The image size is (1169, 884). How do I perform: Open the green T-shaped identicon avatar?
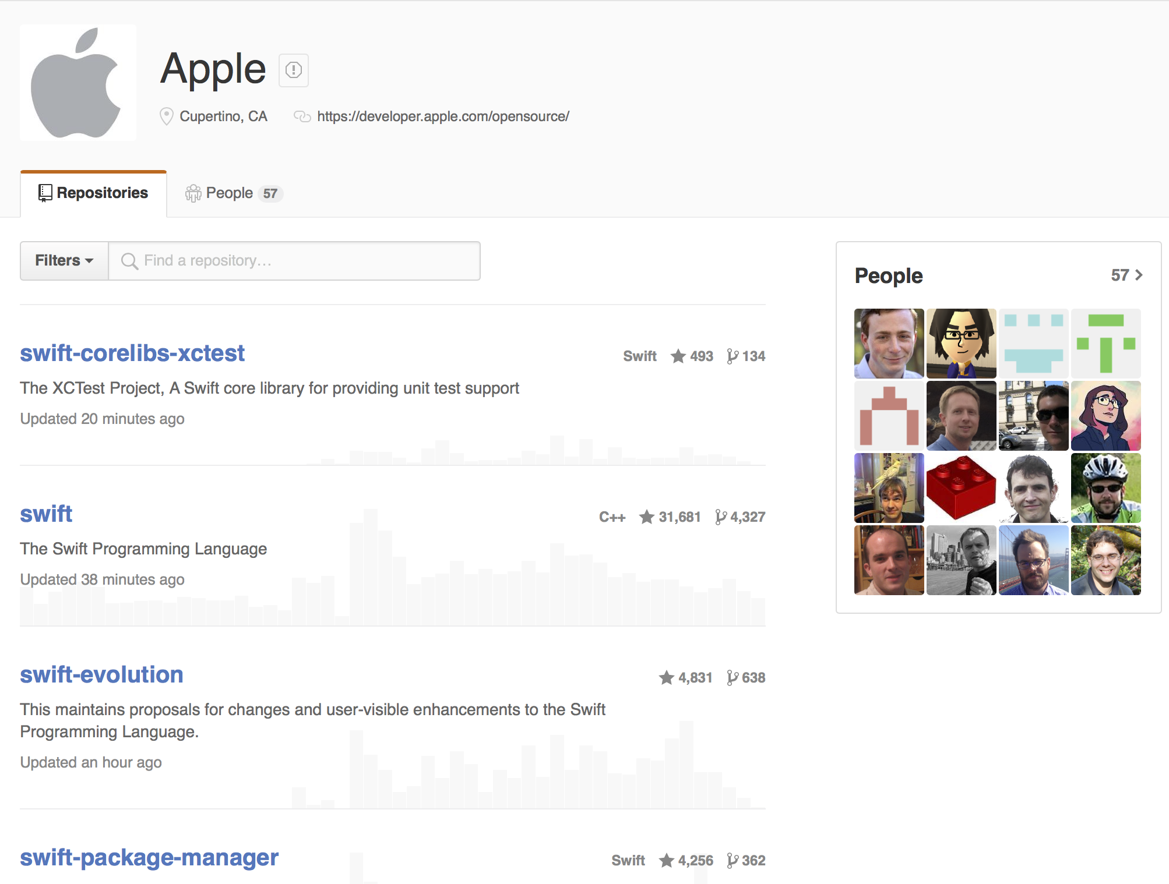[x=1106, y=344]
